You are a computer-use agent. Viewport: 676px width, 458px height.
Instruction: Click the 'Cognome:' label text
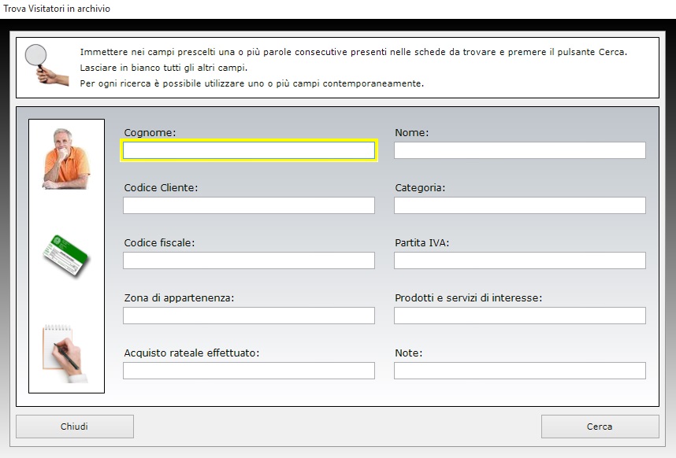point(150,133)
